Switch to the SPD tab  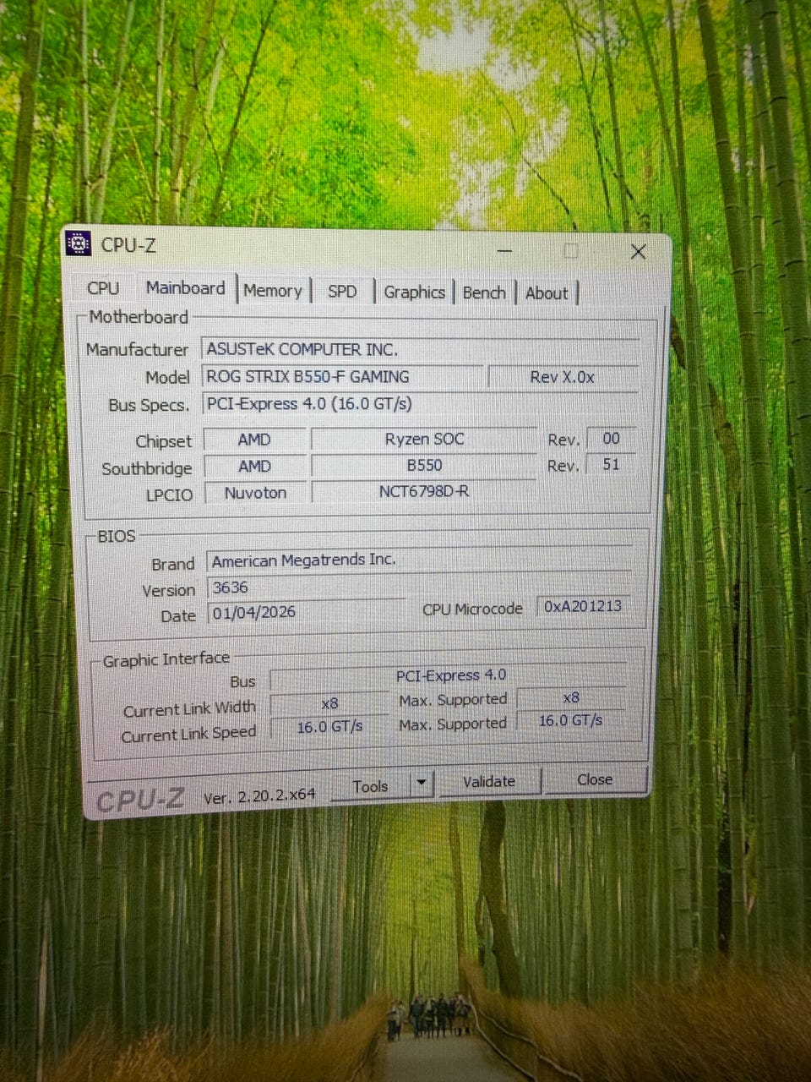point(342,292)
